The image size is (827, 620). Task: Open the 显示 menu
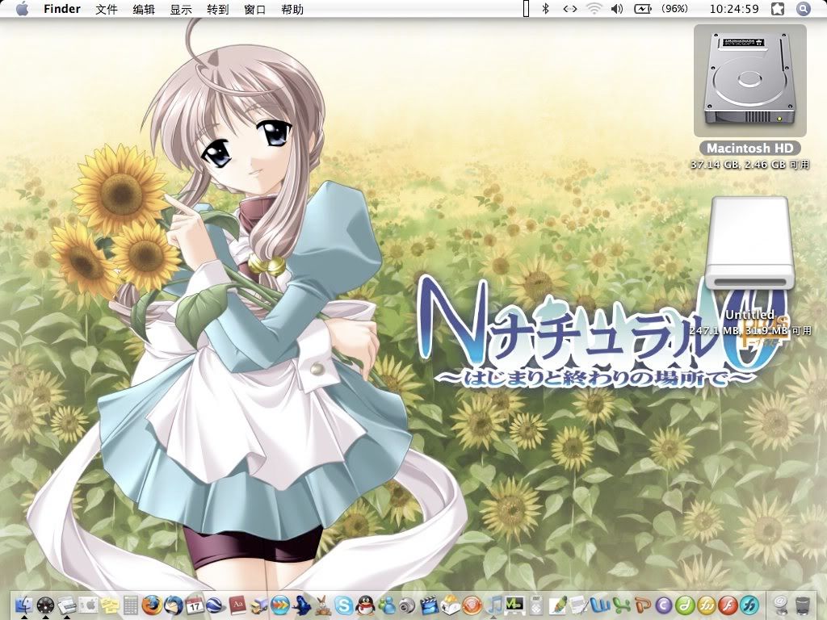coord(181,9)
